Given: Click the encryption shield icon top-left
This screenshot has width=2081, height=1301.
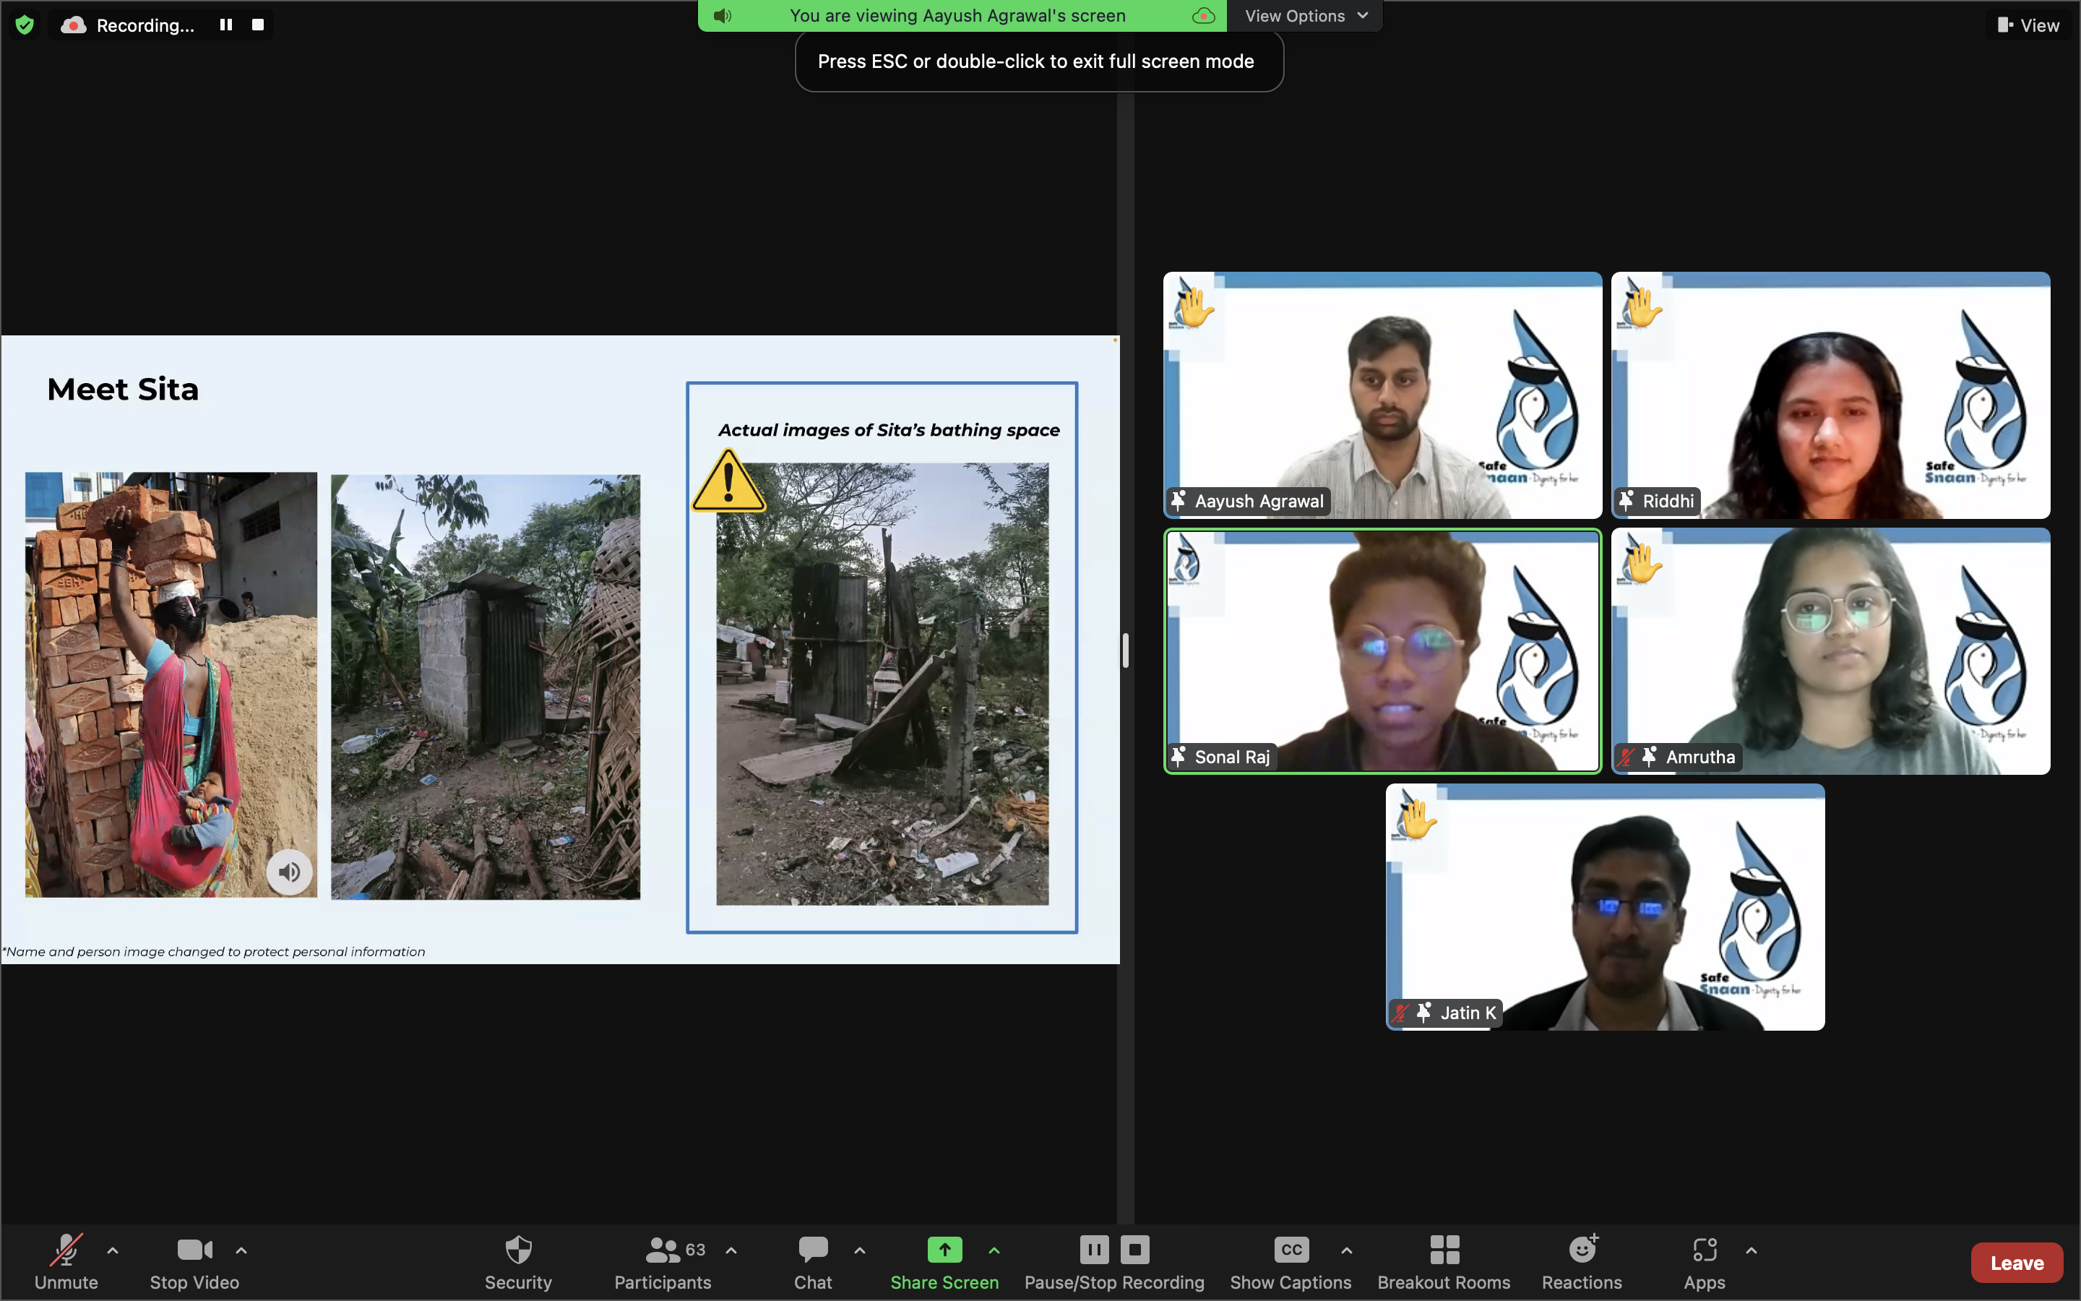Looking at the screenshot, I should 25,25.
